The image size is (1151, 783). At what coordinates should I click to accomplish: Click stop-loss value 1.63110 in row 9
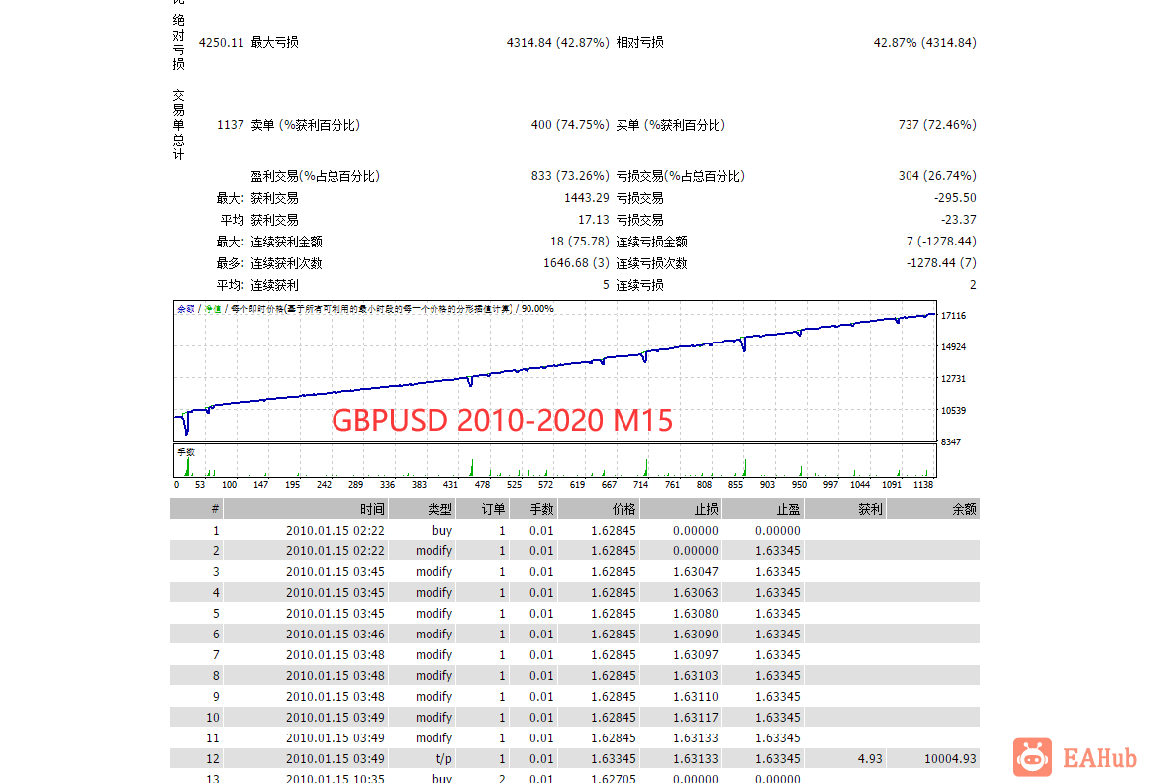tap(695, 696)
